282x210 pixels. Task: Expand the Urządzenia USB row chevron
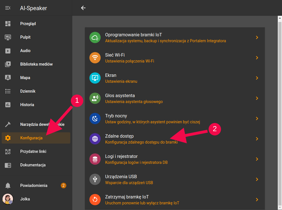pos(257,179)
